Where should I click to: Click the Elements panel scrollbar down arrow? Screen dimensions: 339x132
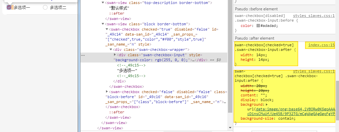tap(230, 128)
